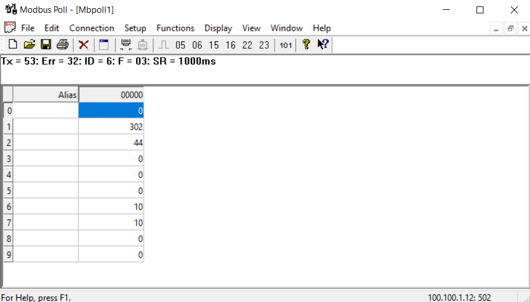Click the Connect toolbar icon
The width and height of the screenshot is (530, 302).
126,45
